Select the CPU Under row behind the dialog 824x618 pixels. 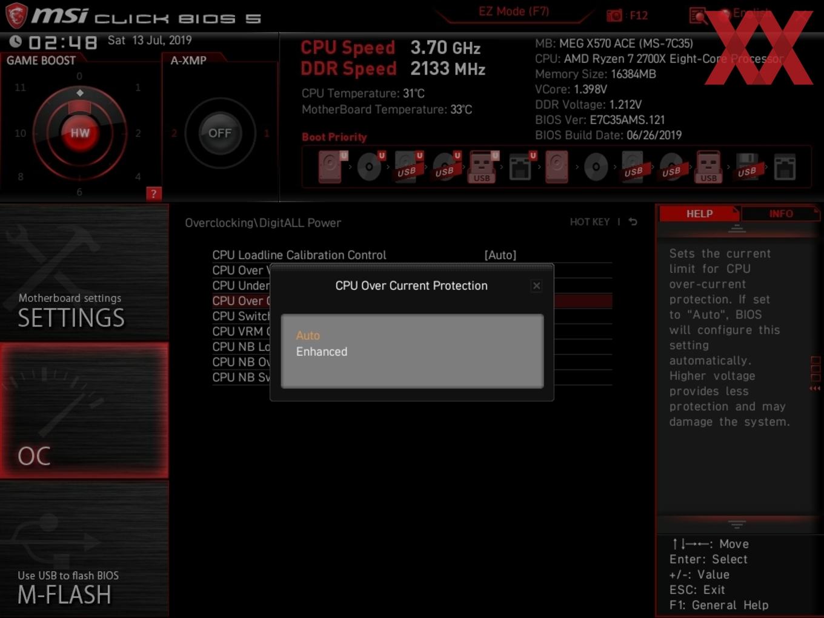tap(241, 285)
